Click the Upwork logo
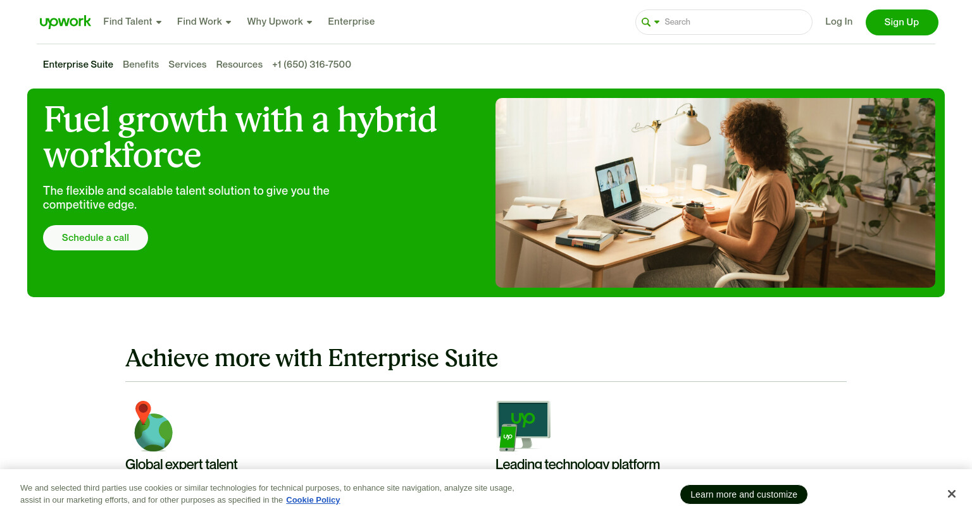The image size is (972, 521). 65,22
